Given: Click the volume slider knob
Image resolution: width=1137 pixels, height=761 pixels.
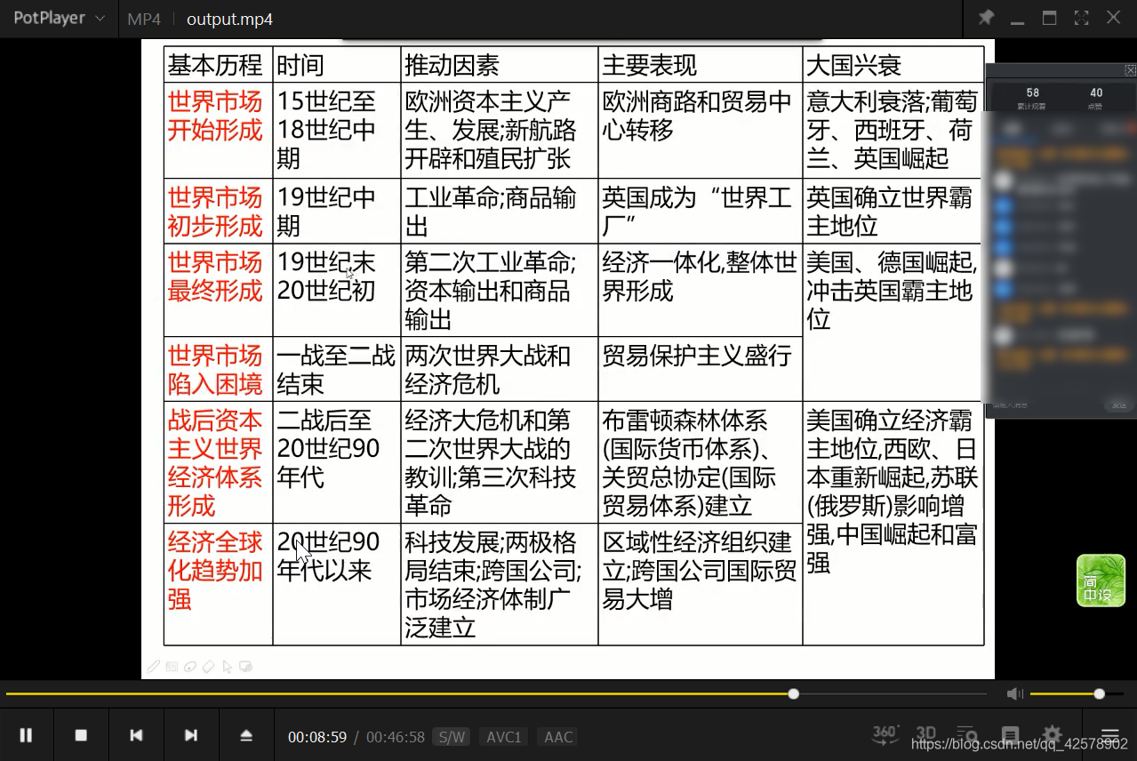Looking at the screenshot, I should [x=1100, y=693].
